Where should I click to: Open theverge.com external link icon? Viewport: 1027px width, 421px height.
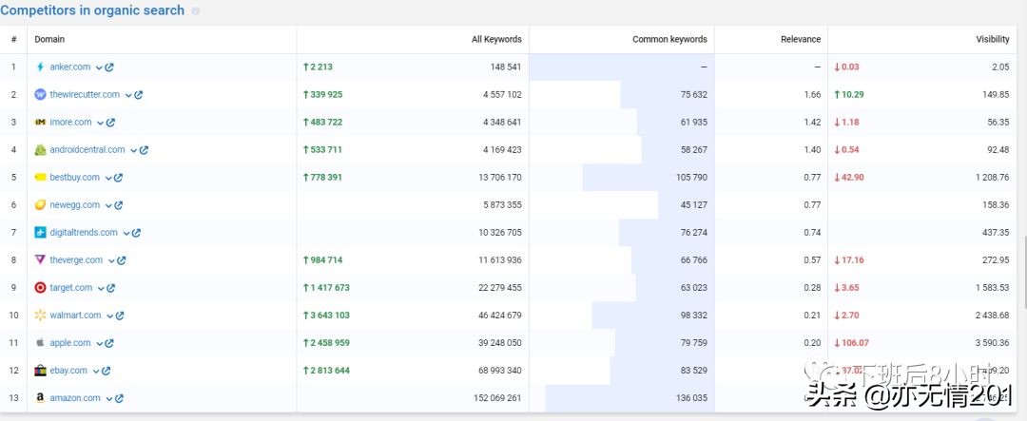[122, 260]
